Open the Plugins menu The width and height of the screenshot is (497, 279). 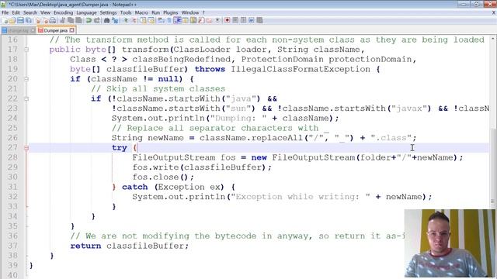[171, 12]
